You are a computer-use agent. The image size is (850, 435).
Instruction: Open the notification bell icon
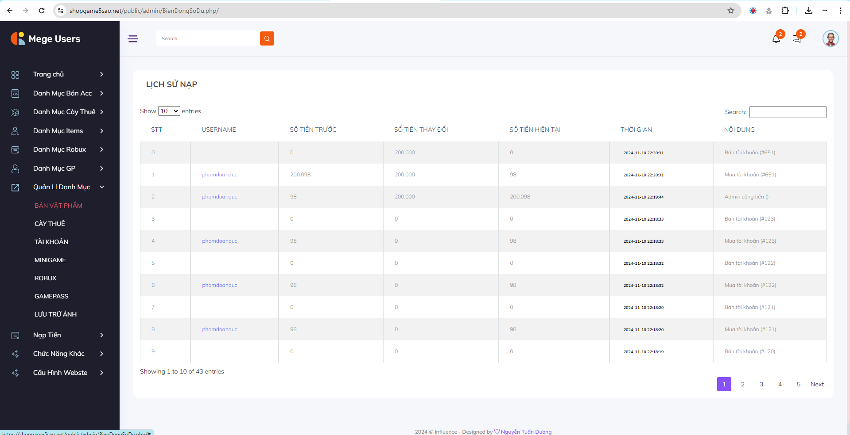(x=776, y=39)
